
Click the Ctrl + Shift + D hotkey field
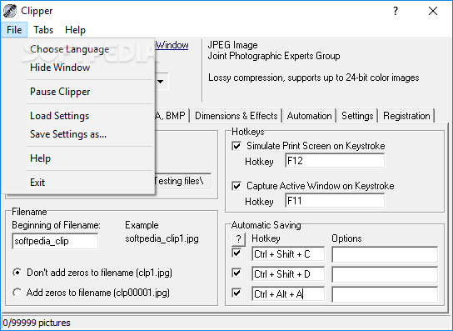tap(288, 274)
